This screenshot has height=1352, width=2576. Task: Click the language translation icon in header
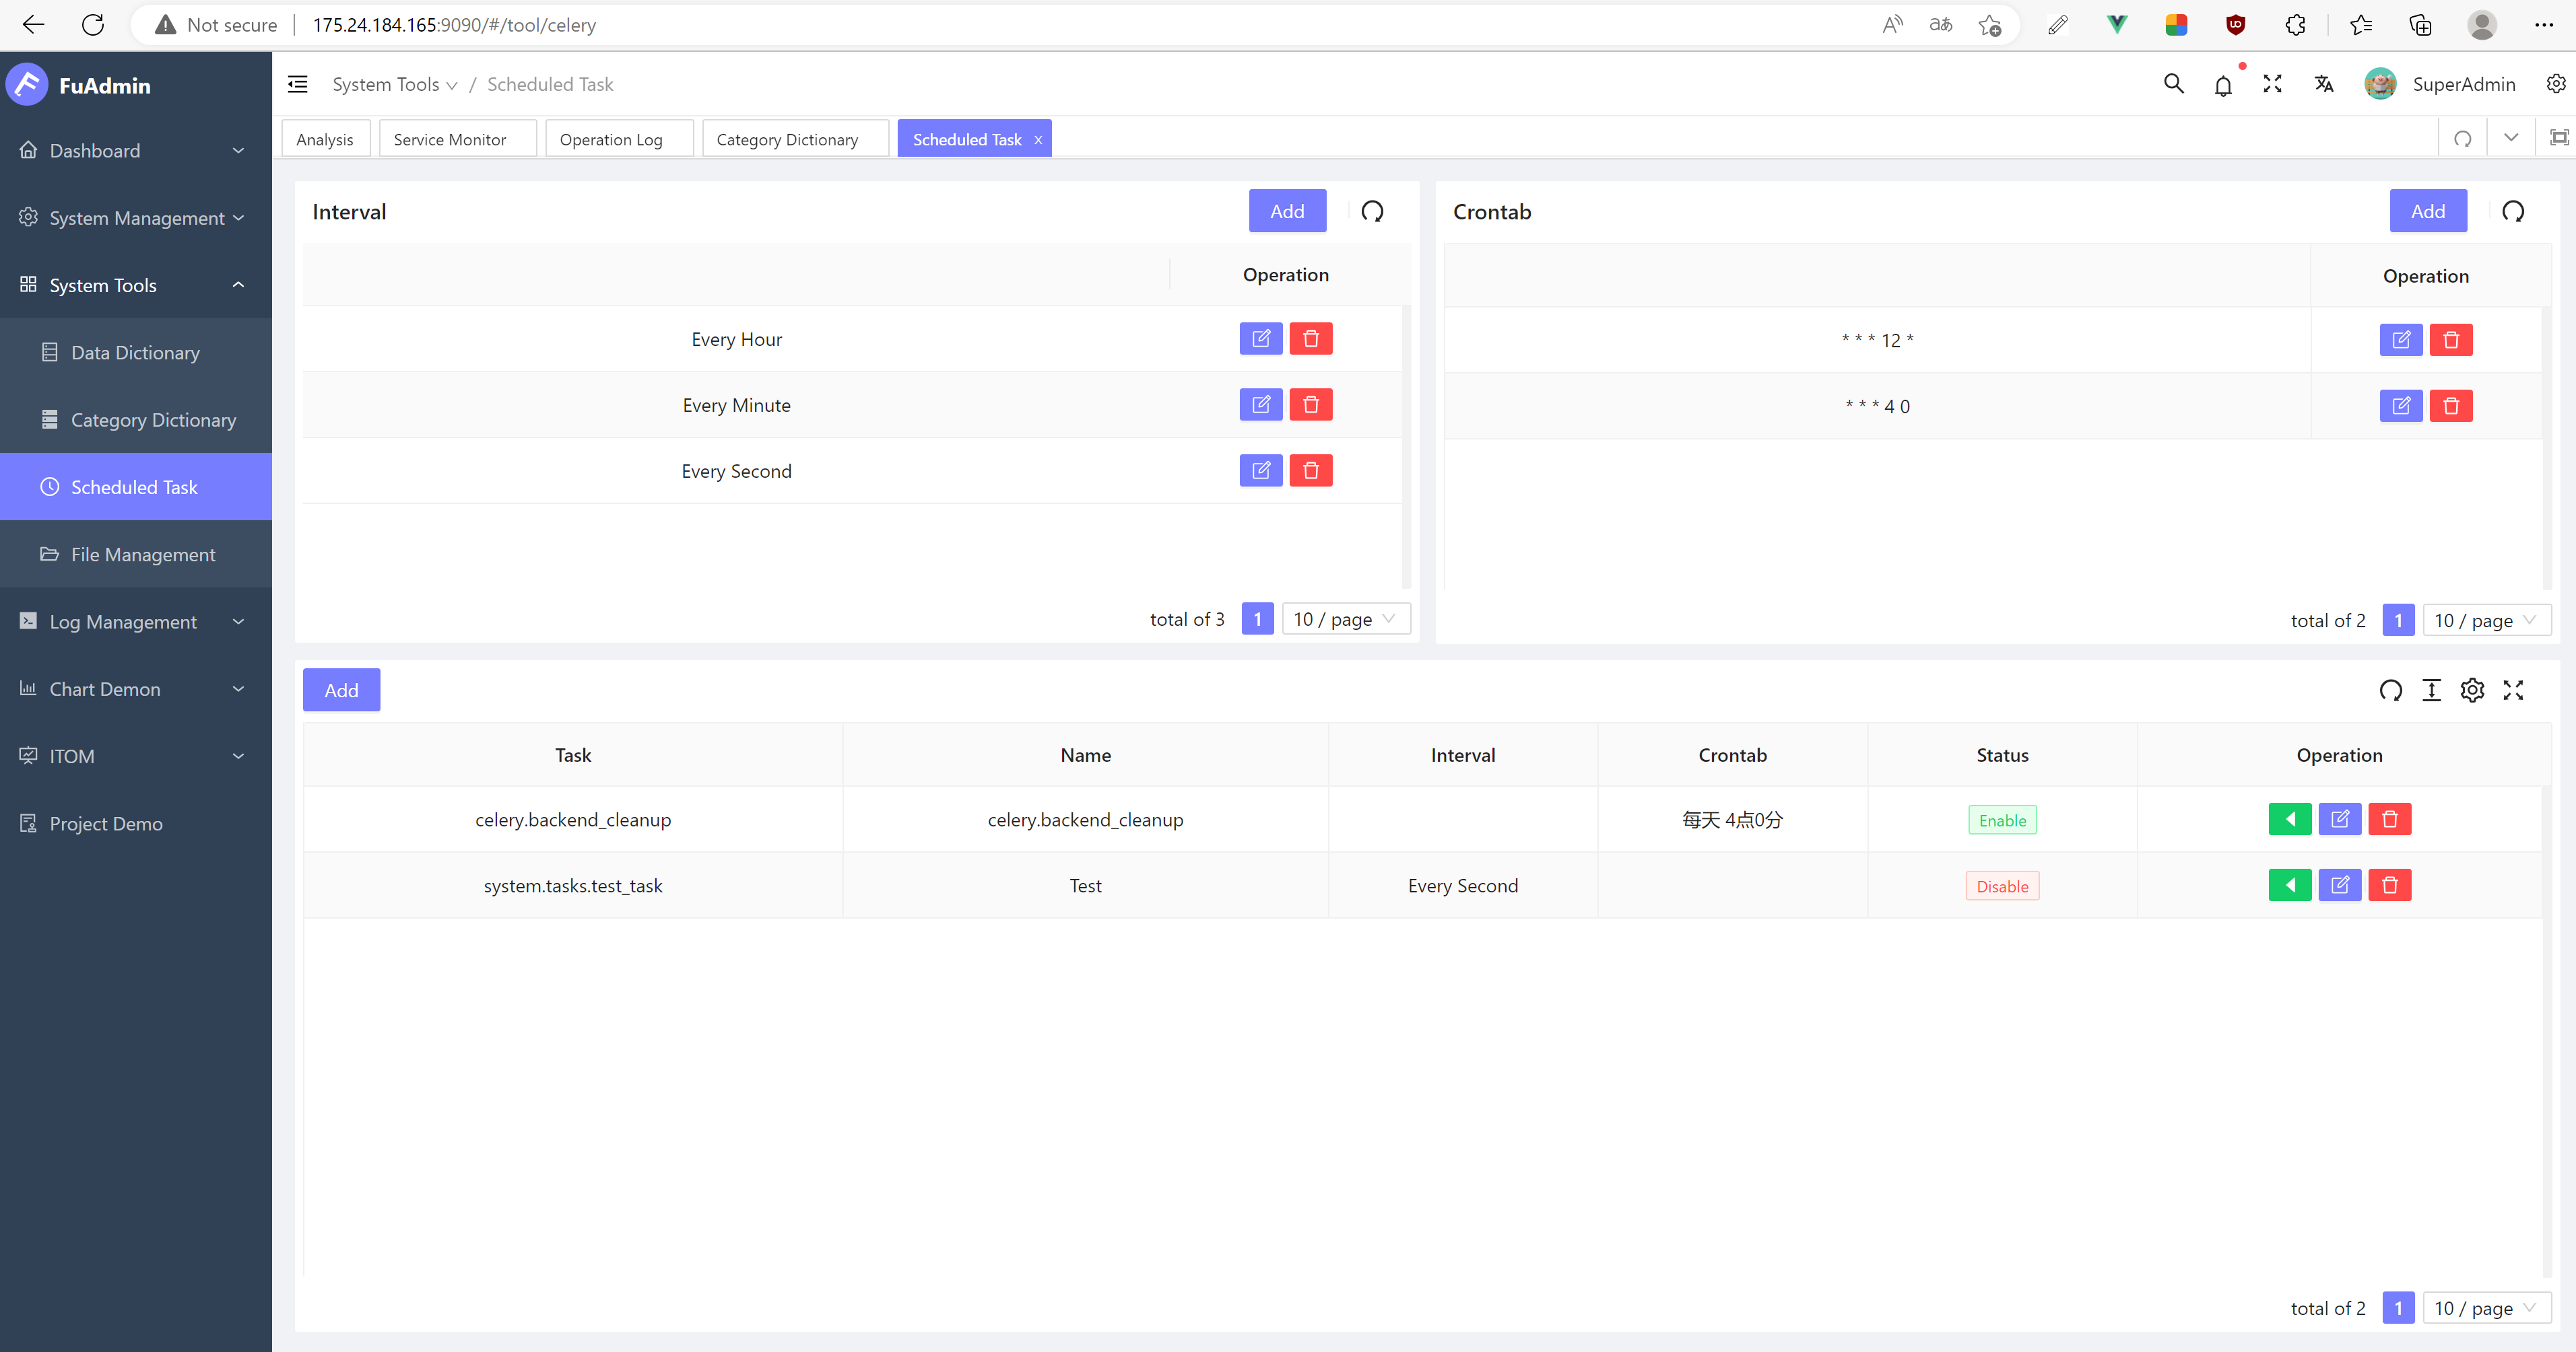tap(2323, 85)
